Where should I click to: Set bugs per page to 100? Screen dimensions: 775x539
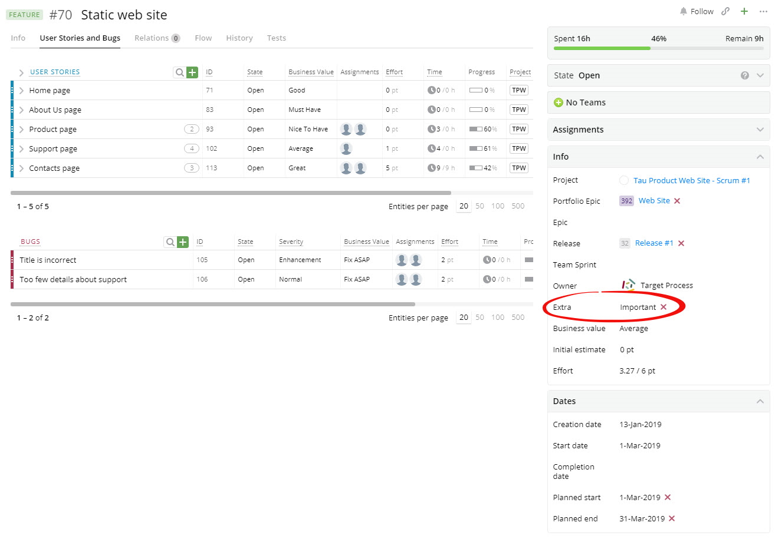tap(498, 318)
